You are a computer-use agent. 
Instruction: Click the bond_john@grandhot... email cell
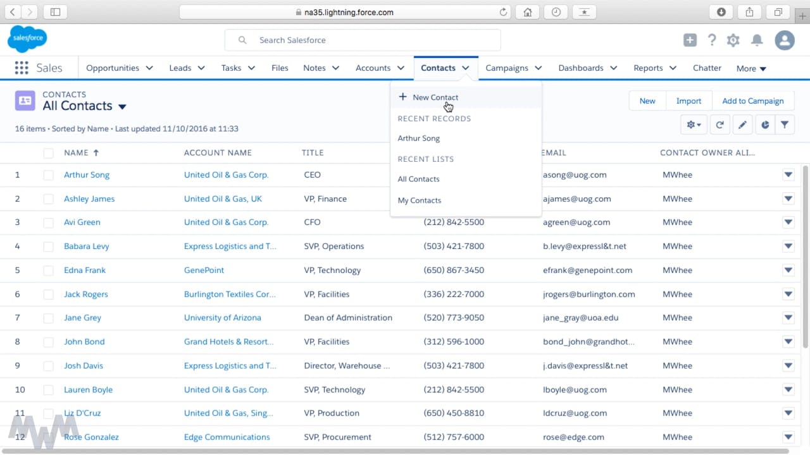point(589,342)
